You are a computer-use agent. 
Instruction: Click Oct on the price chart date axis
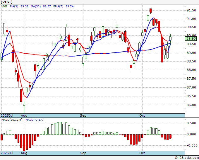pos(142,115)
